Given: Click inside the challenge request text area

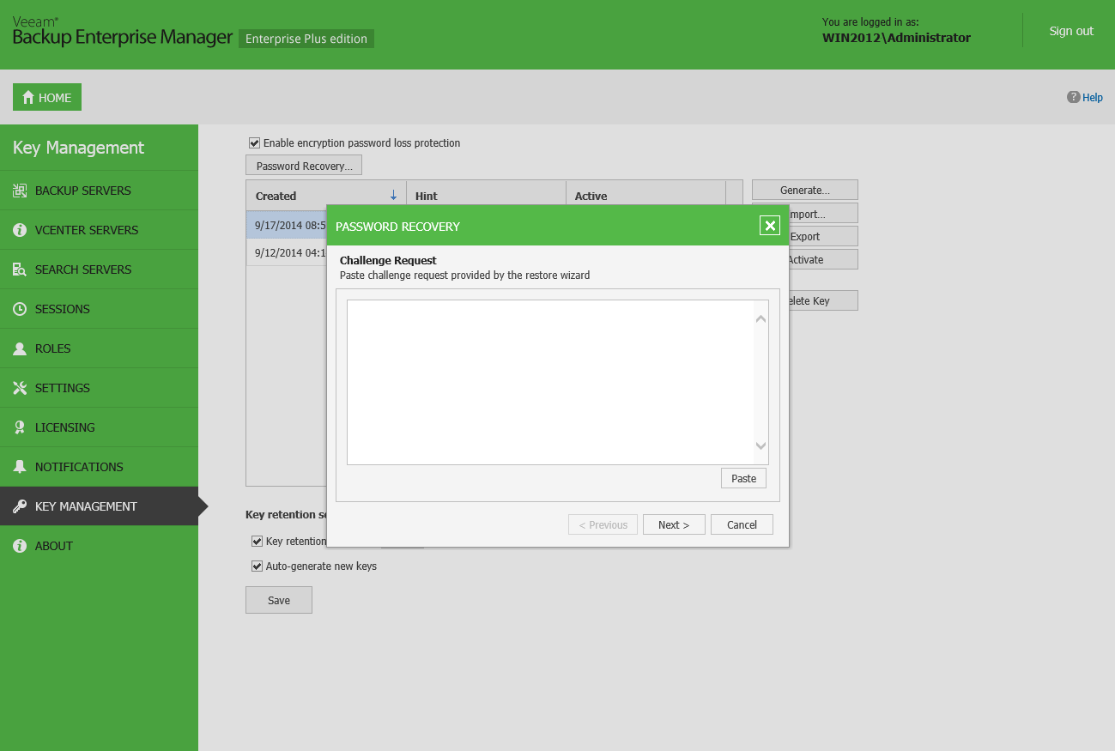Looking at the screenshot, I should (x=550, y=382).
